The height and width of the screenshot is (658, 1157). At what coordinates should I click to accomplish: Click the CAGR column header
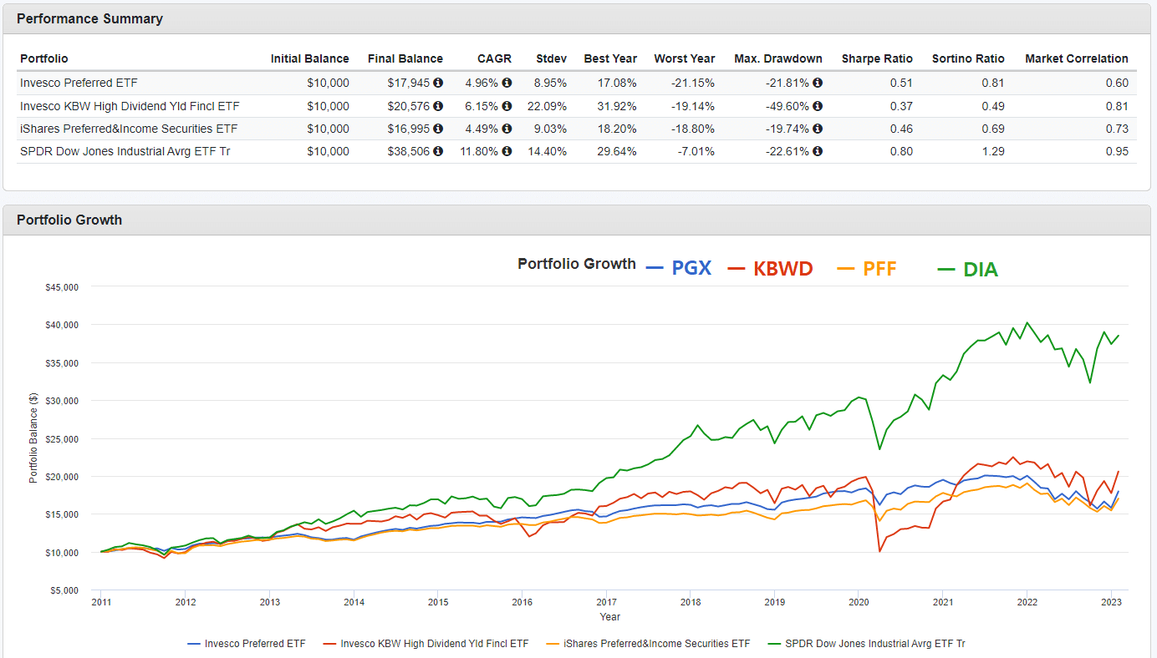click(494, 58)
